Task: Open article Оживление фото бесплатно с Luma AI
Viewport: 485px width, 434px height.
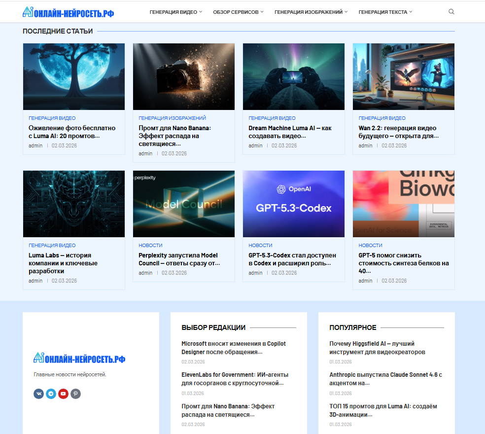Action: (x=72, y=132)
